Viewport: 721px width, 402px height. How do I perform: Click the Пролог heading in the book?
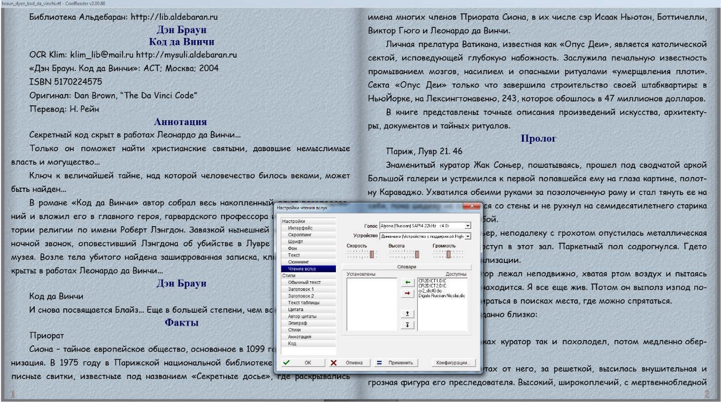539,138
